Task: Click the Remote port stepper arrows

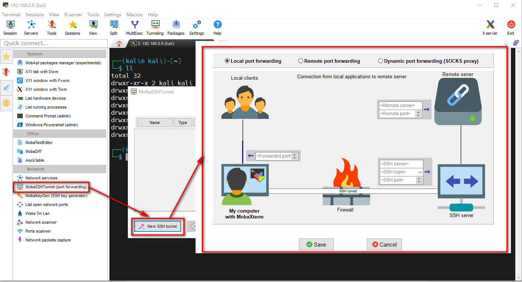Action: tap(418, 114)
